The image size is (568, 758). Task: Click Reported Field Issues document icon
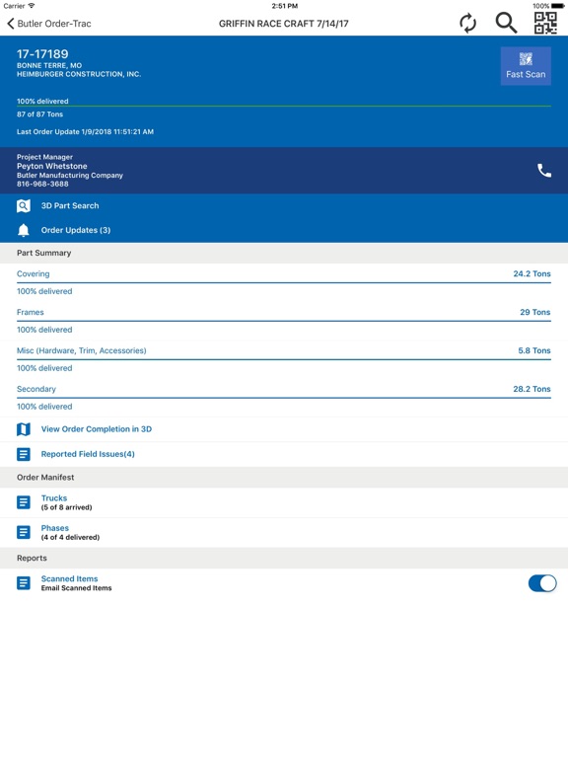pos(24,454)
